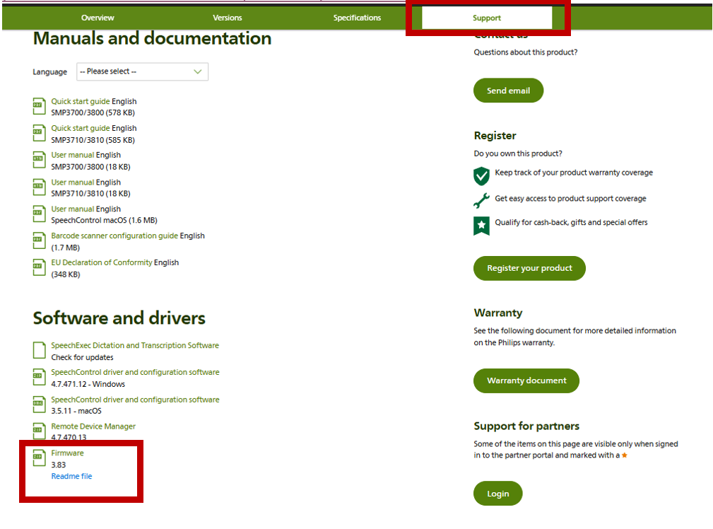Click the file icon beside EU Declaration of Conformity
The width and height of the screenshot is (713, 529).
click(38, 267)
